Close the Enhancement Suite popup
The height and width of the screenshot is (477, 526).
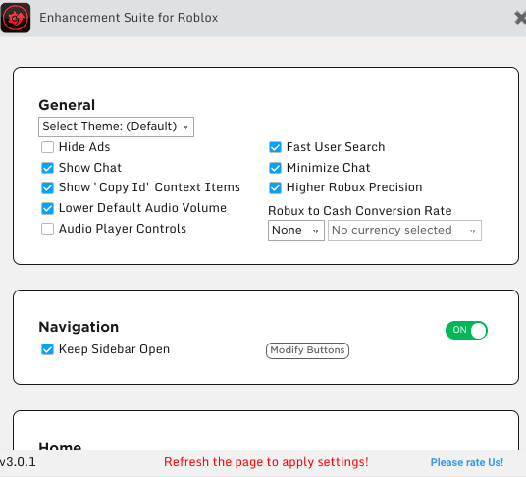[x=520, y=18]
